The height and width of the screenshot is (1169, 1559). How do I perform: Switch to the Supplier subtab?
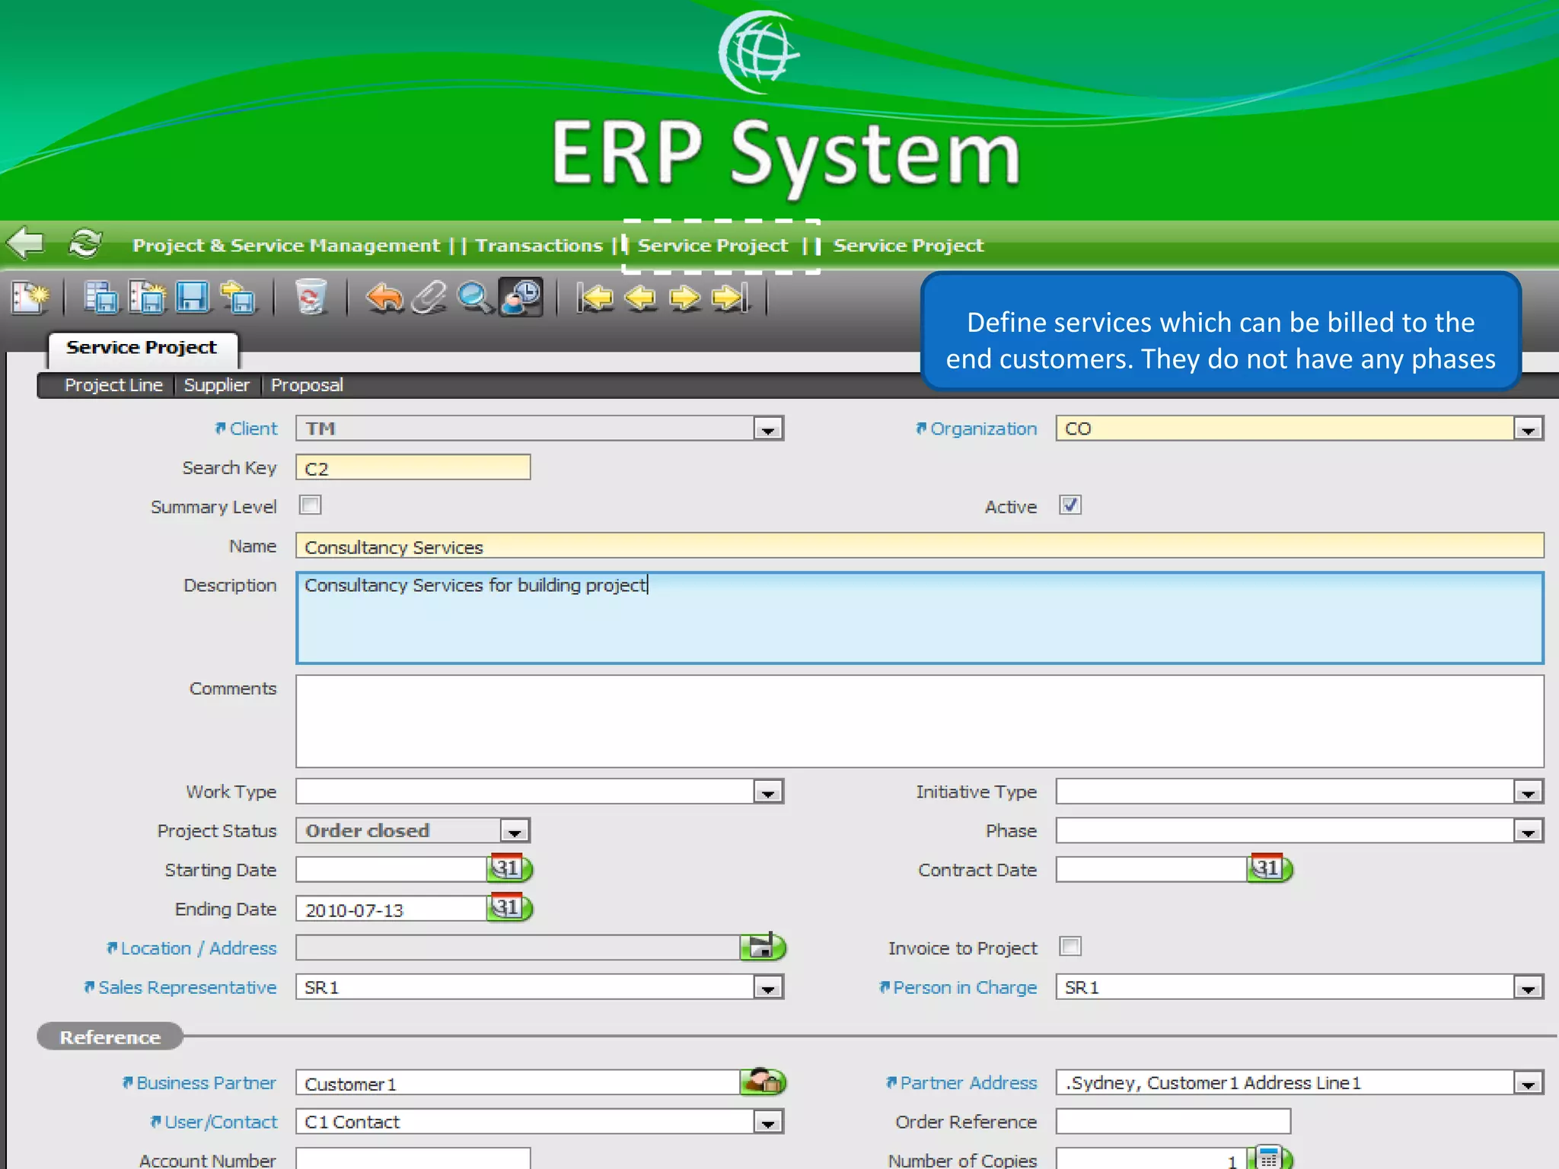pyautogui.click(x=216, y=385)
